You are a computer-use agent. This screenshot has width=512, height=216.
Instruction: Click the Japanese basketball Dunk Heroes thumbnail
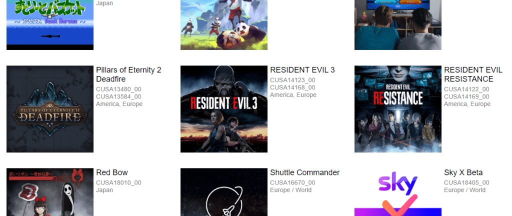50,25
